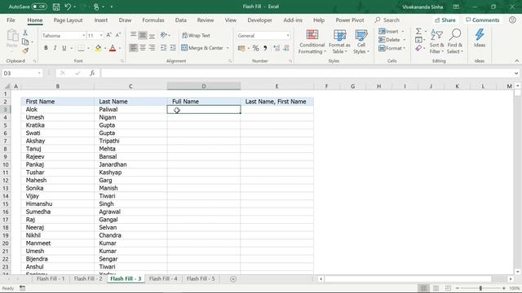Expand the Name Box dropdown arrow
Screen dimensions: 522x293
(x=39, y=73)
